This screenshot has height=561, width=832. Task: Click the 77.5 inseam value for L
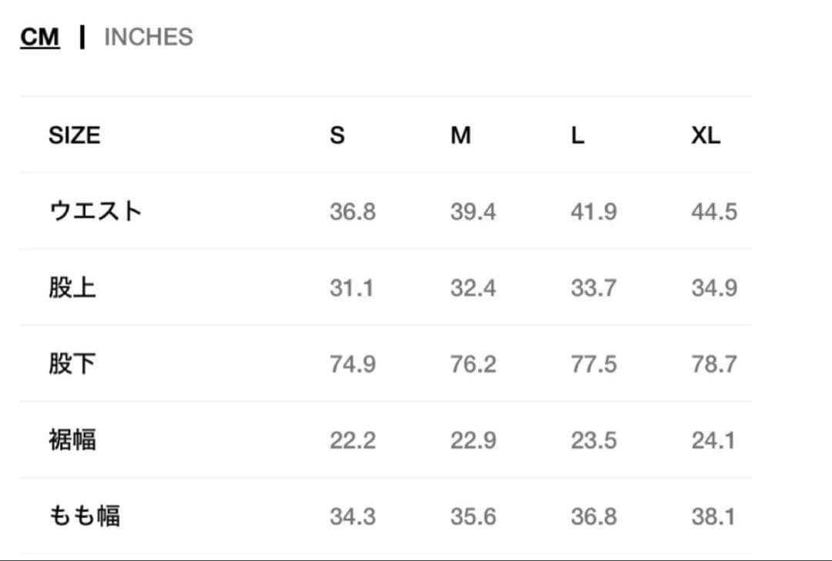593,364
